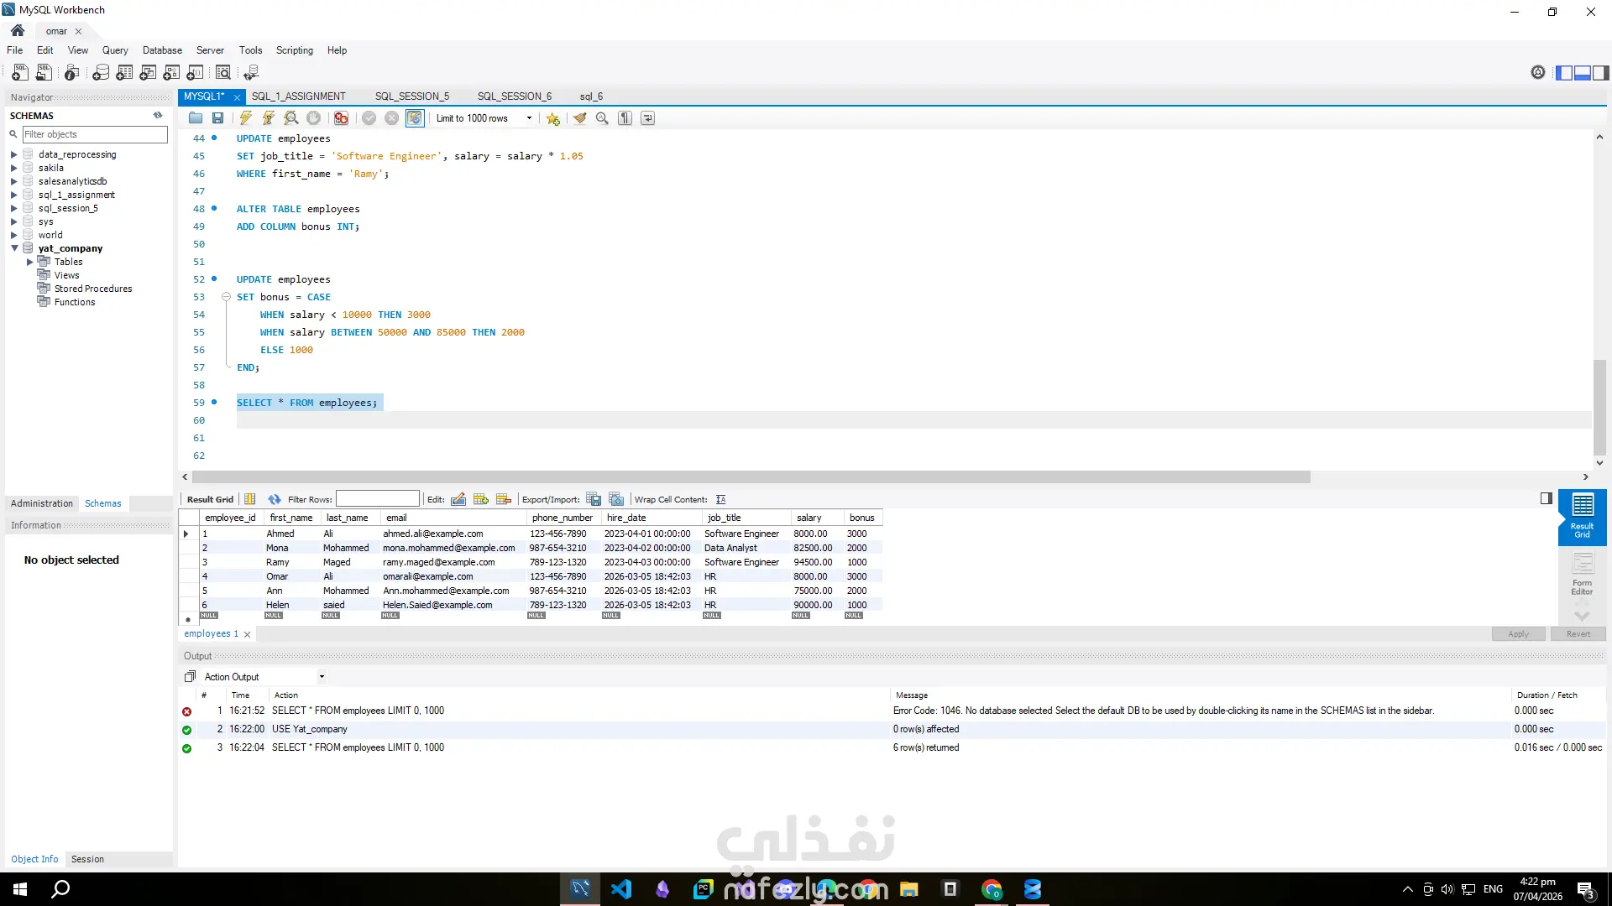Expand the sql_session_5 schema

click(x=14, y=208)
